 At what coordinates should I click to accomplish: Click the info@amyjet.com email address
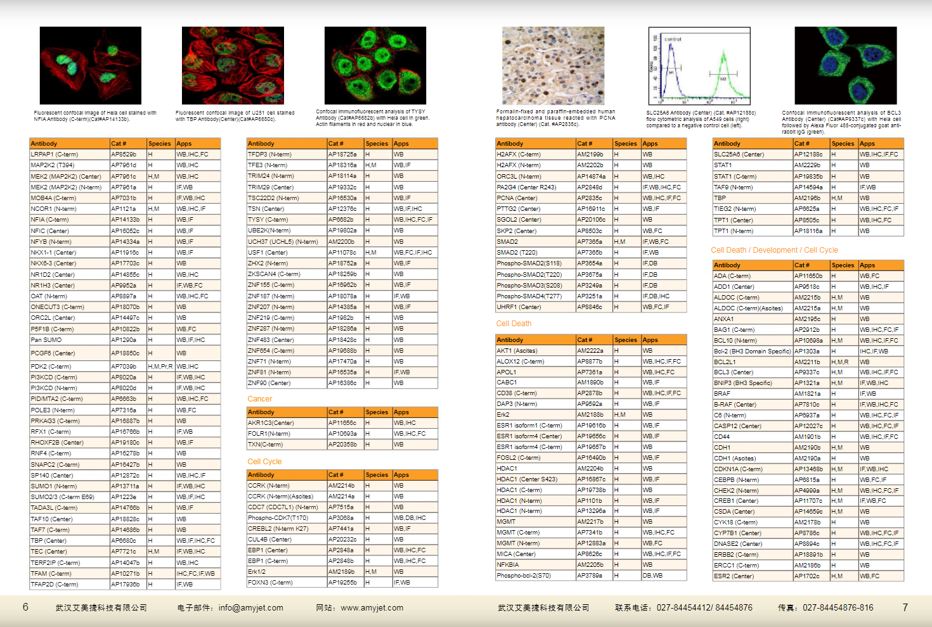point(250,607)
